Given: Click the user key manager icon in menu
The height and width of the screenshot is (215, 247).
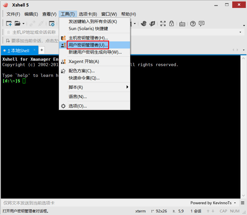Looking at the screenshot, I should coord(63,45).
